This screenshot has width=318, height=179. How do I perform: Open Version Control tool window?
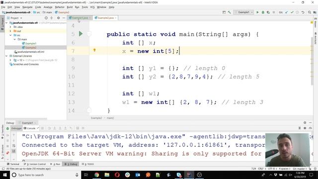pyautogui.click(x=35, y=164)
